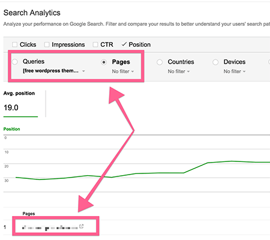270x240 pixels.
Task: Open external link icon for page row 1
Action: (81, 226)
